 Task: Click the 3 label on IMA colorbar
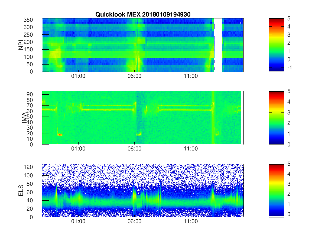(289, 112)
